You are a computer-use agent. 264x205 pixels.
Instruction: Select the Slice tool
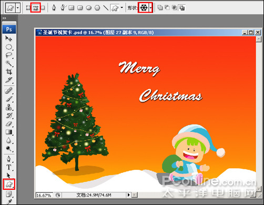point(9,80)
